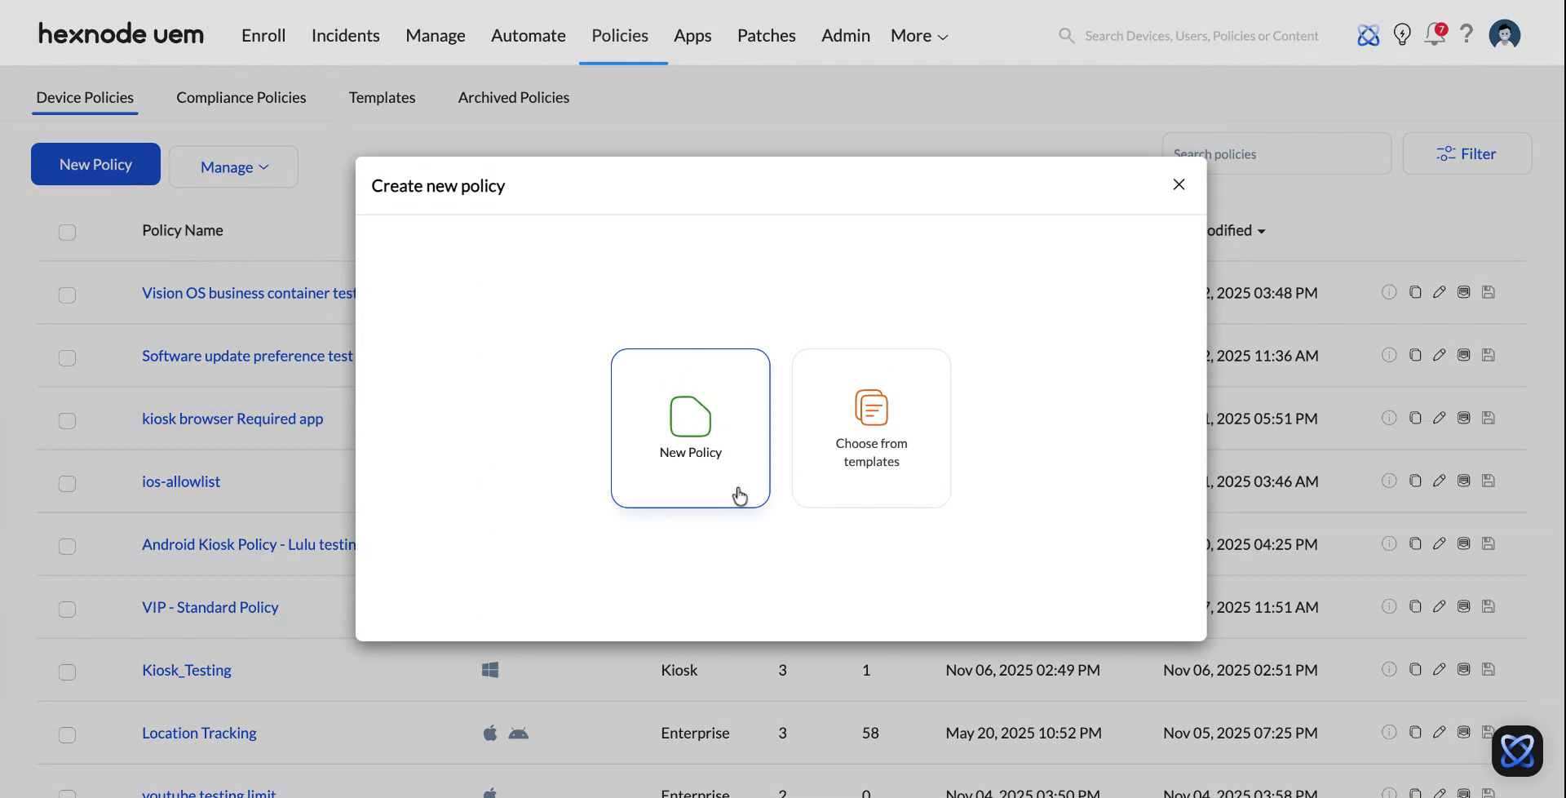
Task: Select the checkbox for Android Kiosk Policy
Action: pos(67,547)
